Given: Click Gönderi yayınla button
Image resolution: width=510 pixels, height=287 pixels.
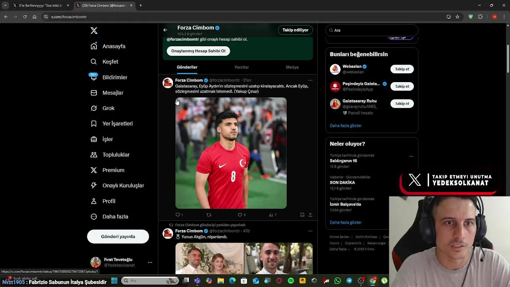Looking at the screenshot, I should pos(118,236).
